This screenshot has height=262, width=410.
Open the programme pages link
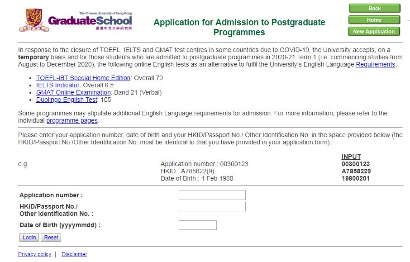point(72,120)
